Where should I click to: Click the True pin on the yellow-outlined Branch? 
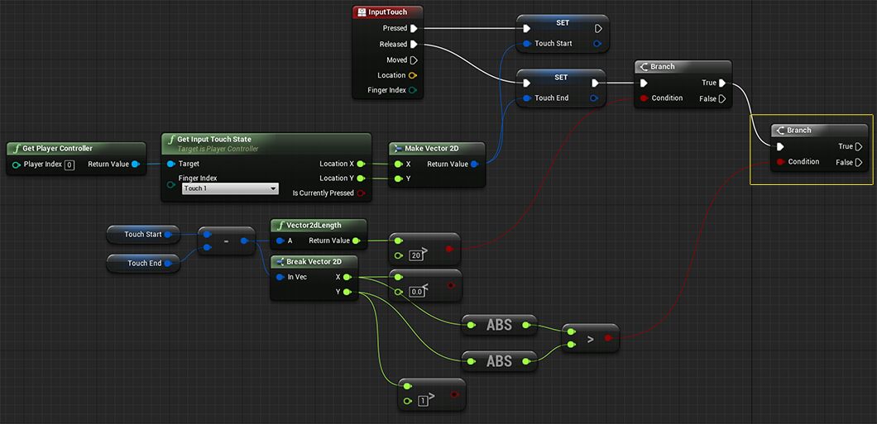859,146
